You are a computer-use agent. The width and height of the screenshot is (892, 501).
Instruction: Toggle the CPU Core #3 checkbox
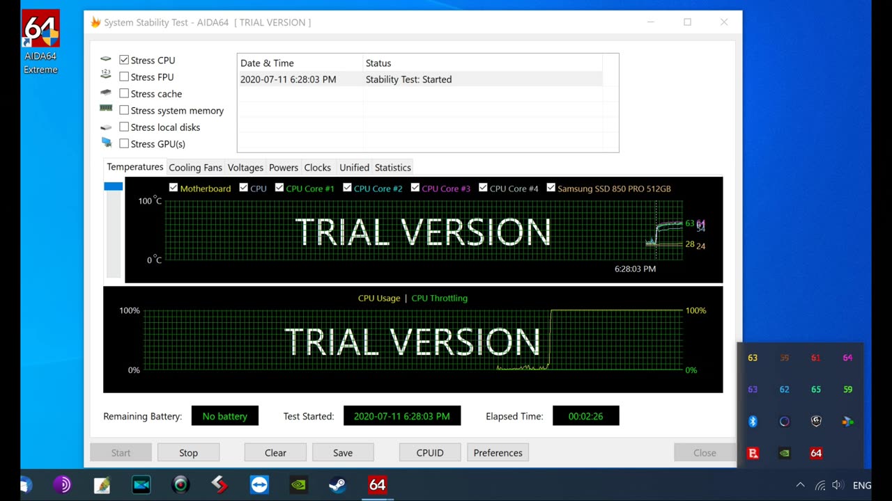[415, 188]
